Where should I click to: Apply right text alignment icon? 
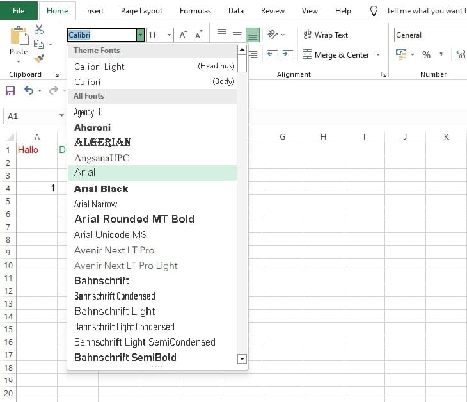[x=253, y=54]
